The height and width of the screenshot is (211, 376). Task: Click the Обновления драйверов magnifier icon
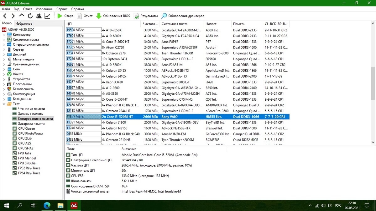(164, 16)
